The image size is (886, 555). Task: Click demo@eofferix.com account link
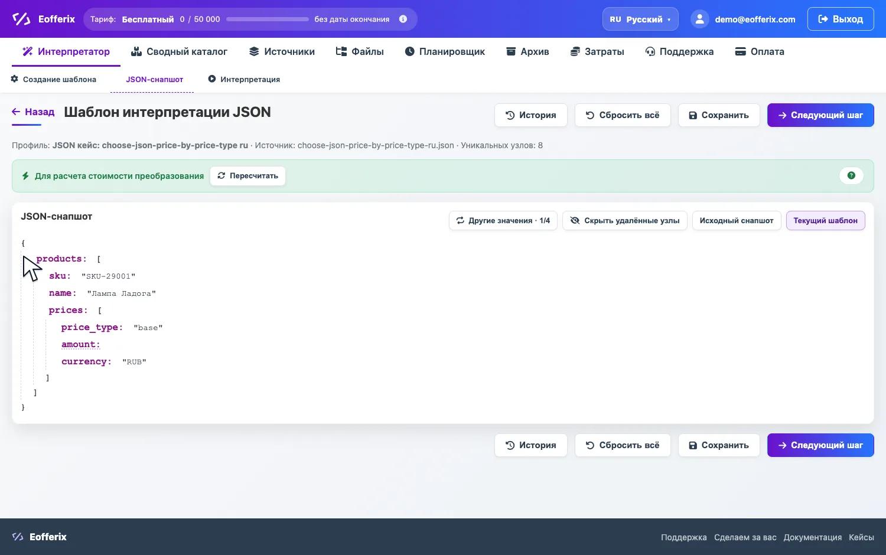coord(755,19)
